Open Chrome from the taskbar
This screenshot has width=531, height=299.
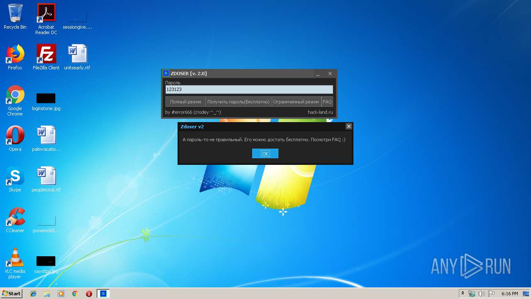75,294
